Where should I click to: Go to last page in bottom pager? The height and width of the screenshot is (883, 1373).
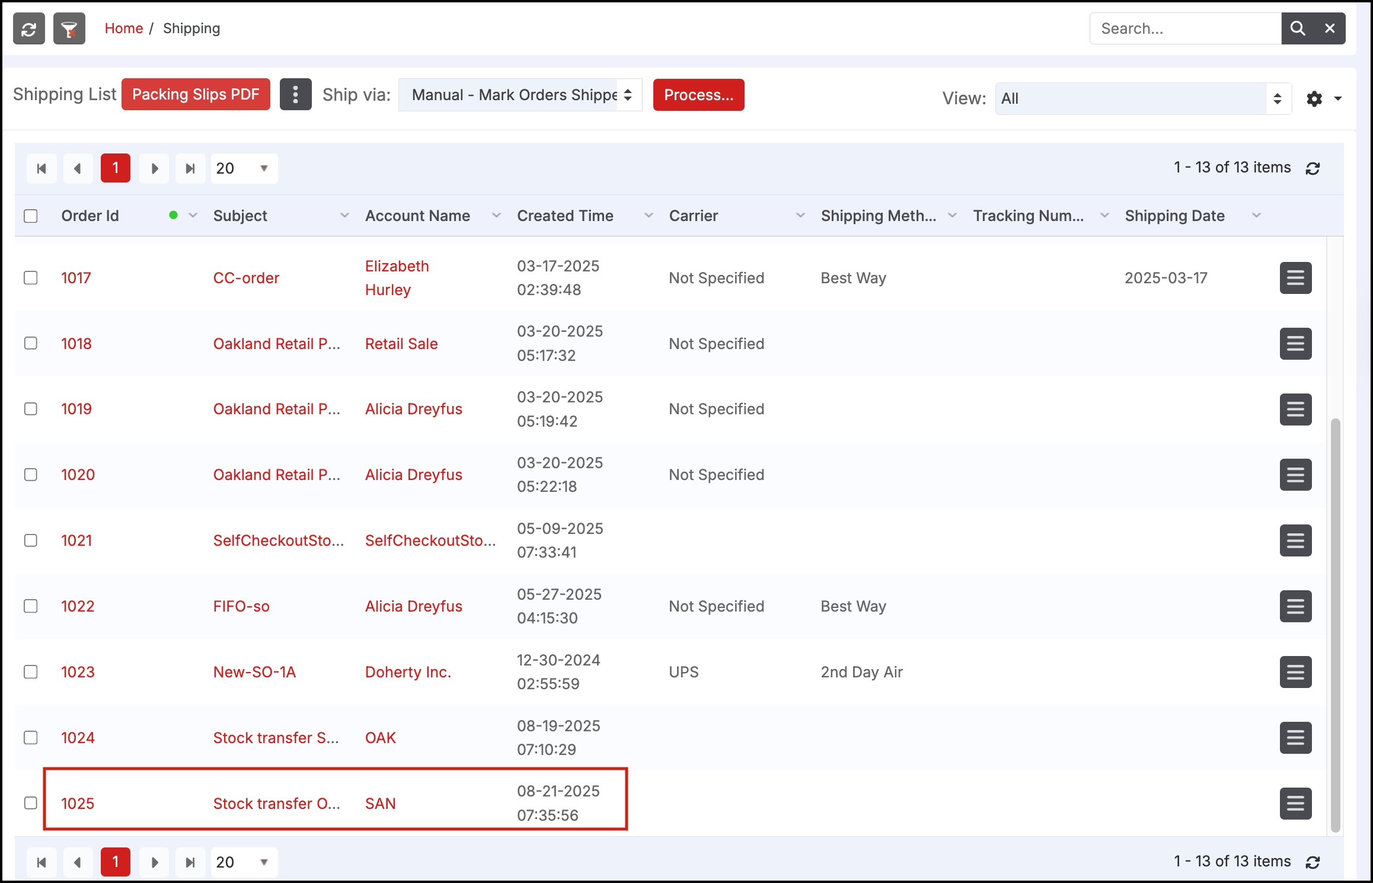pos(190,862)
